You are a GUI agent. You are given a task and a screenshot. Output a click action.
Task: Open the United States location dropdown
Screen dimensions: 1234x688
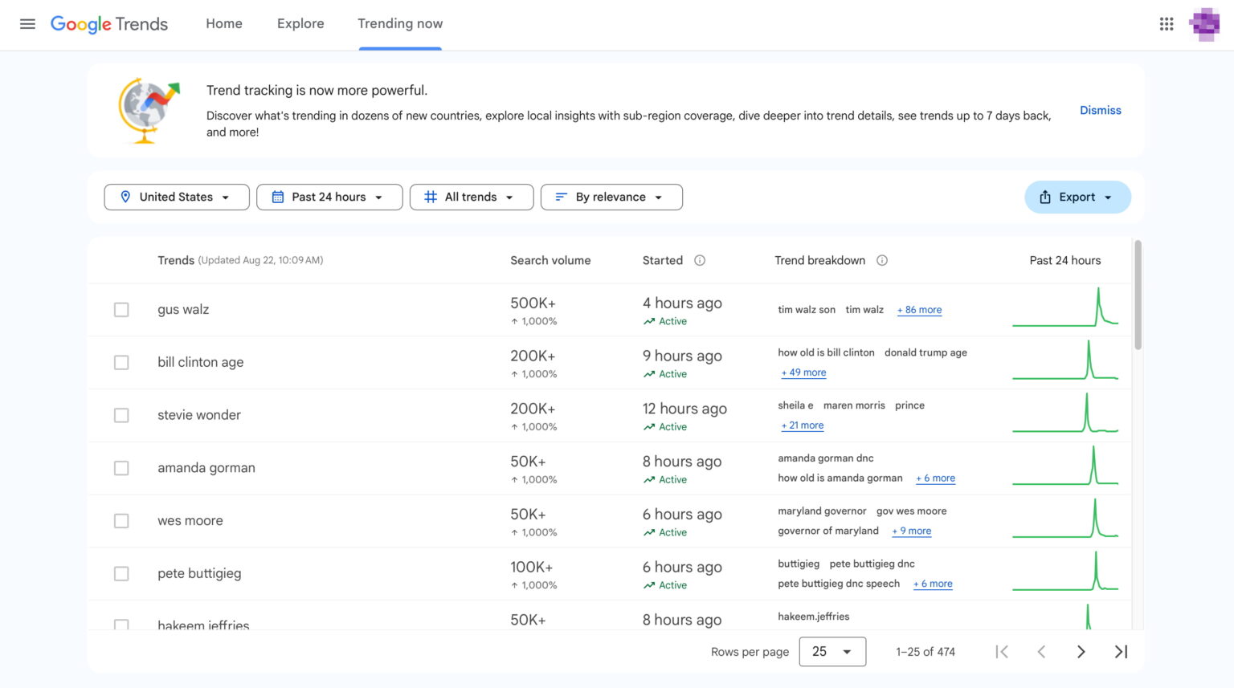pos(177,197)
